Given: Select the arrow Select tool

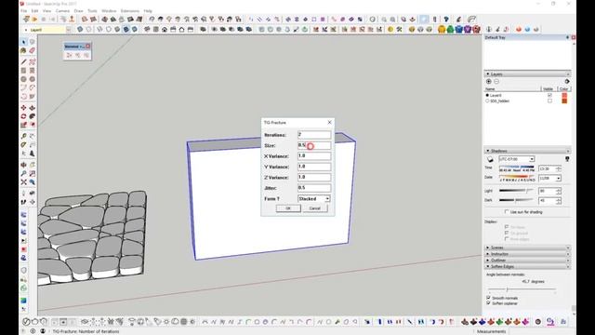Looking at the screenshot, I should point(24,42).
